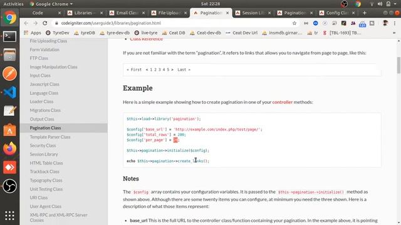Launch Terminal from the dock
This screenshot has width=401, height=225.
click(10, 37)
